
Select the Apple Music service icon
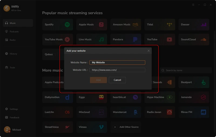click(x=101, y=25)
